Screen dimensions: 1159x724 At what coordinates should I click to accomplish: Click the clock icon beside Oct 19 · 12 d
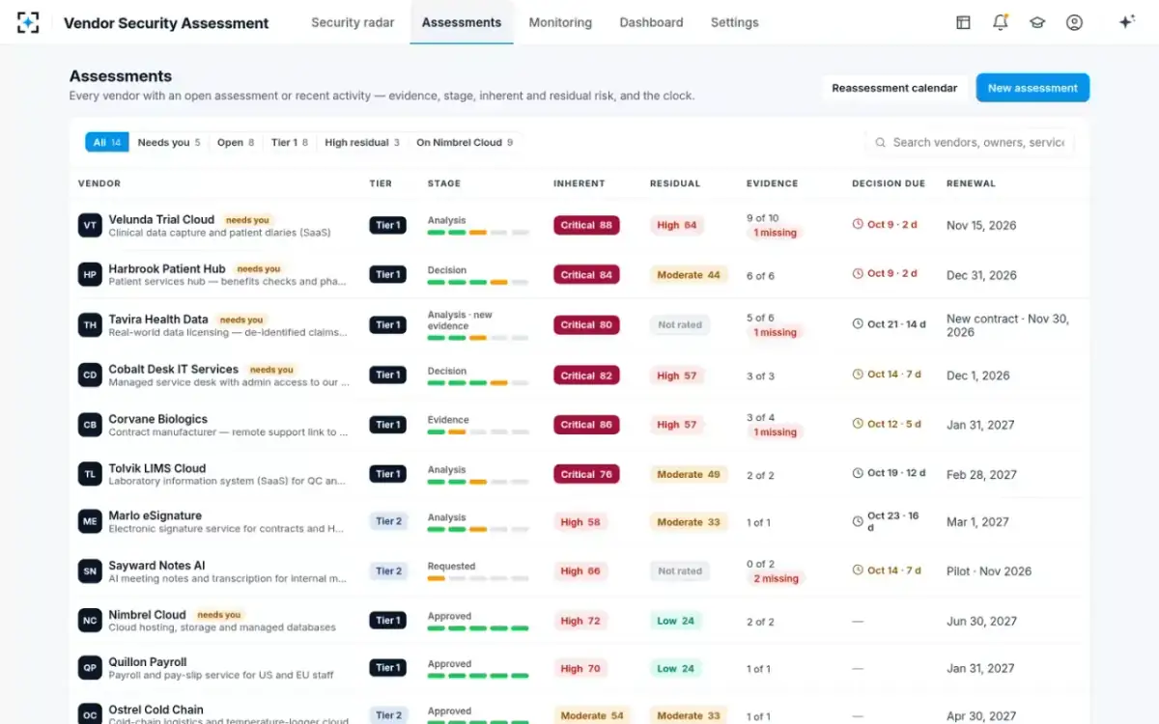(858, 473)
